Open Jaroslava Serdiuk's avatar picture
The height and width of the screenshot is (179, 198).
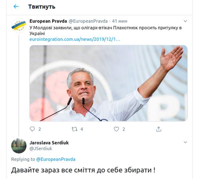pyautogui.click(x=19, y=146)
